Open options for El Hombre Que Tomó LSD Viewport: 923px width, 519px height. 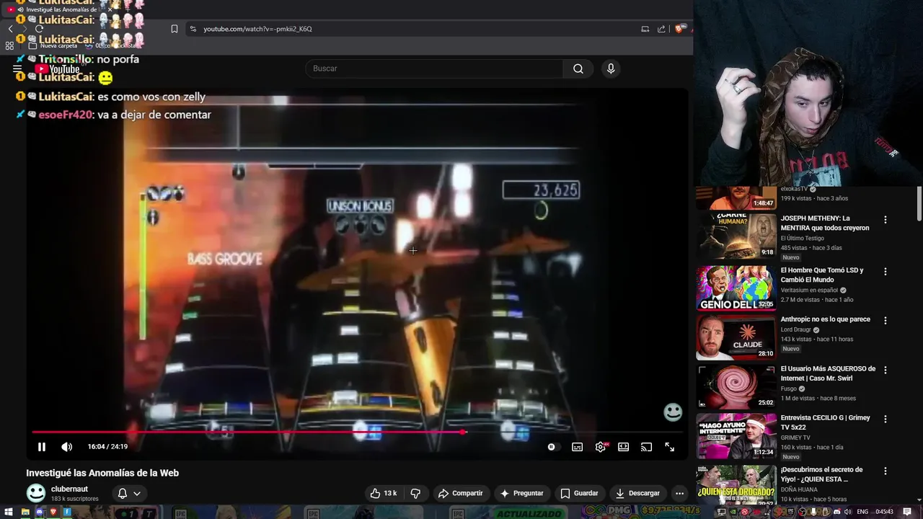click(886, 272)
